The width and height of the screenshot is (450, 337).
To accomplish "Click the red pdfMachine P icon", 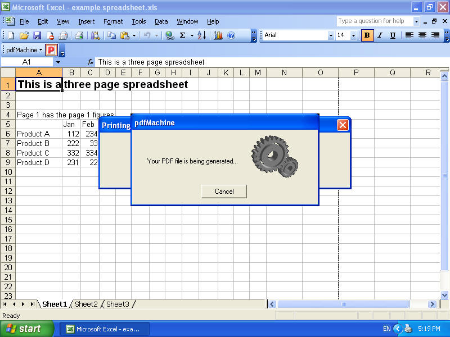I will point(51,50).
